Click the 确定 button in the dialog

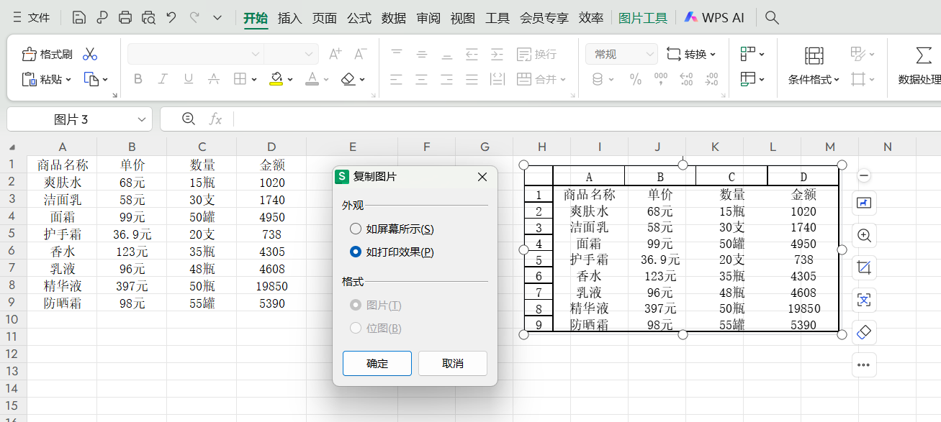[377, 363]
